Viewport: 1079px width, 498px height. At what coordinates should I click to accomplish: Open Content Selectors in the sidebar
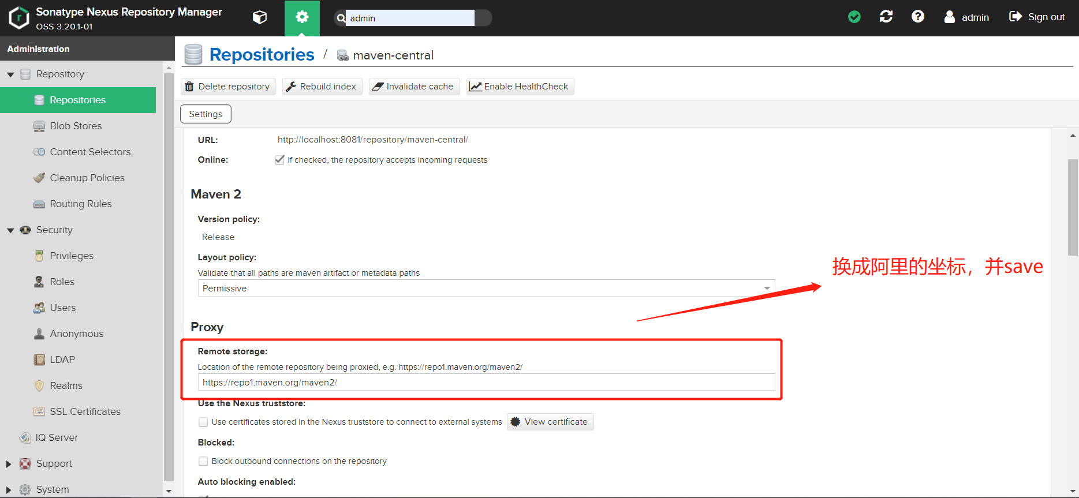90,152
